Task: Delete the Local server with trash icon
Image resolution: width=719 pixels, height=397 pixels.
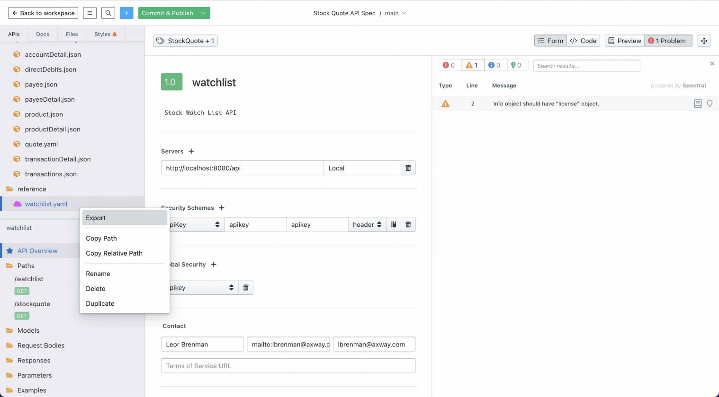Action: pos(408,168)
